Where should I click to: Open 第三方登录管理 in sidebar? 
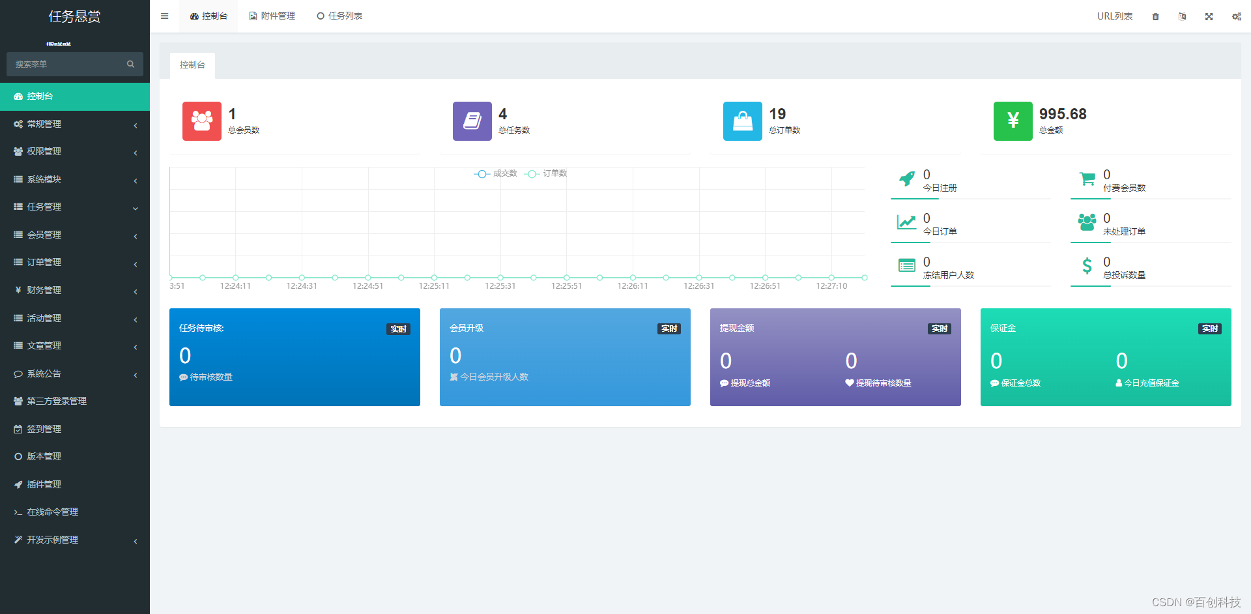(x=75, y=402)
